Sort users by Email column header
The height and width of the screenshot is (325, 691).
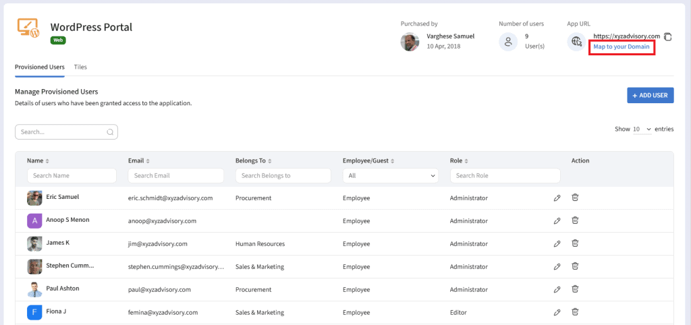click(139, 161)
